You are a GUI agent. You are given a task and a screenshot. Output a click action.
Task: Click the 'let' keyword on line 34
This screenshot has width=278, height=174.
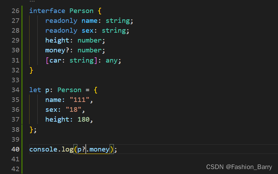tap(35, 90)
